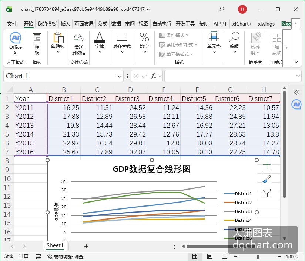
Task: Open the clipboard (剪贴板) group
Action: pos(58,43)
